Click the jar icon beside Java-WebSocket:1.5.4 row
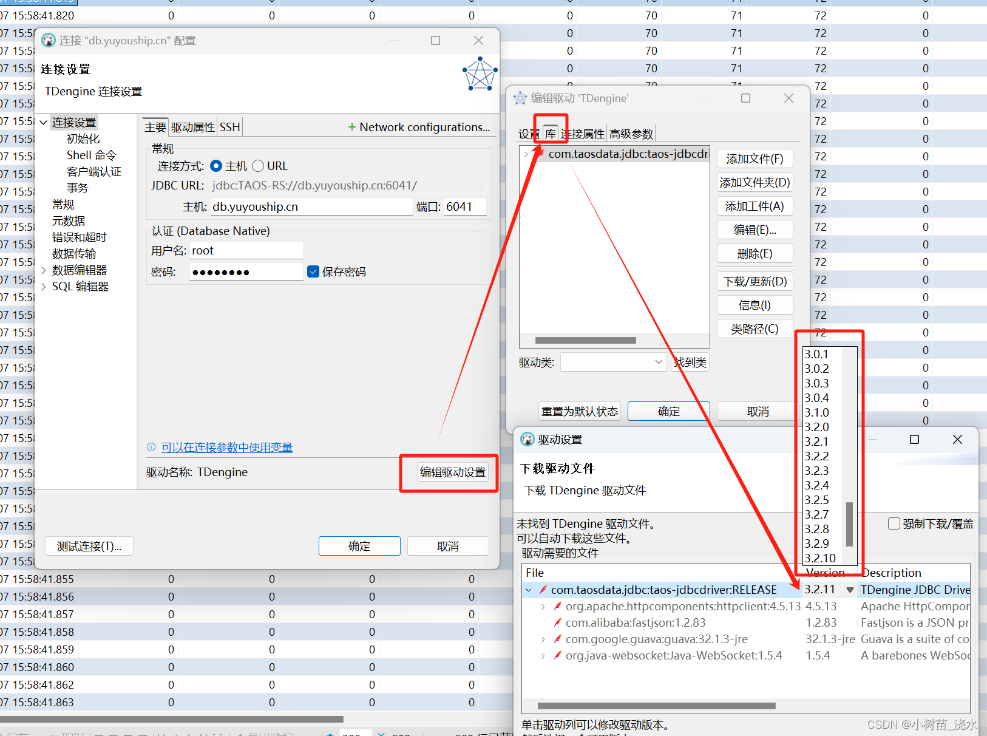987x736 pixels. coord(557,655)
